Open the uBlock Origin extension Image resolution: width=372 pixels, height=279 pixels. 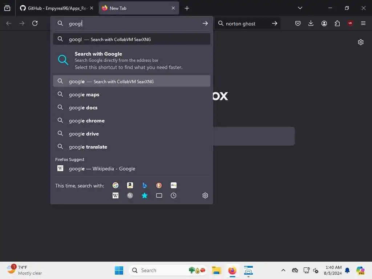pyautogui.click(x=350, y=23)
